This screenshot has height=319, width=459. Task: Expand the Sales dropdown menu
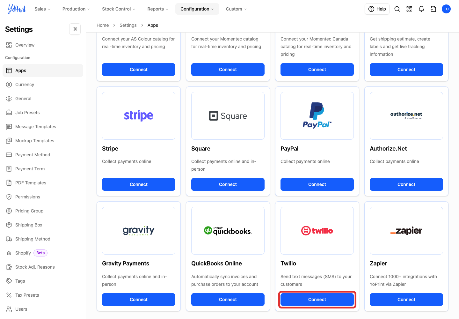42,9
